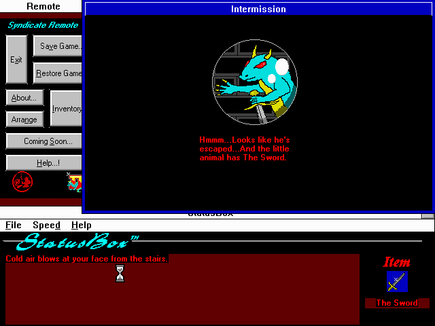Click the Save Game button
The height and width of the screenshot is (326, 435).
[x=58, y=46]
